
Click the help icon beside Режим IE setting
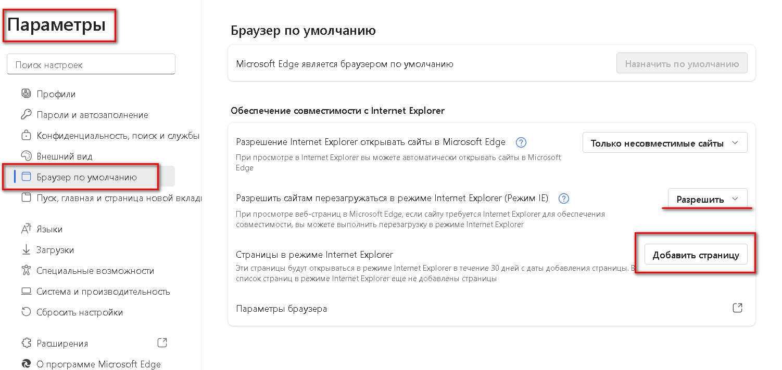[564, 198]
